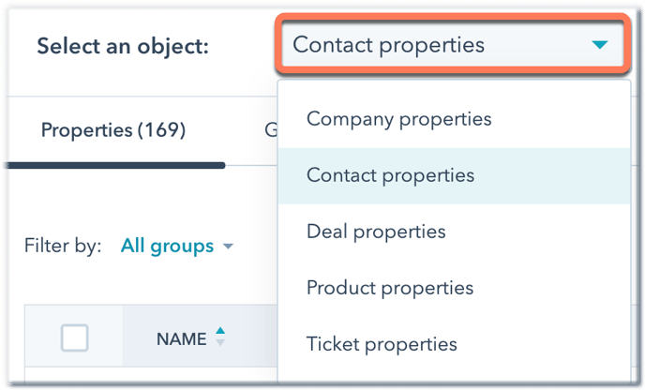The width and height of the screenshot is (645, 390).
Task: Choose Product properties from the dropdown
Action: click(x=389, y=288)
